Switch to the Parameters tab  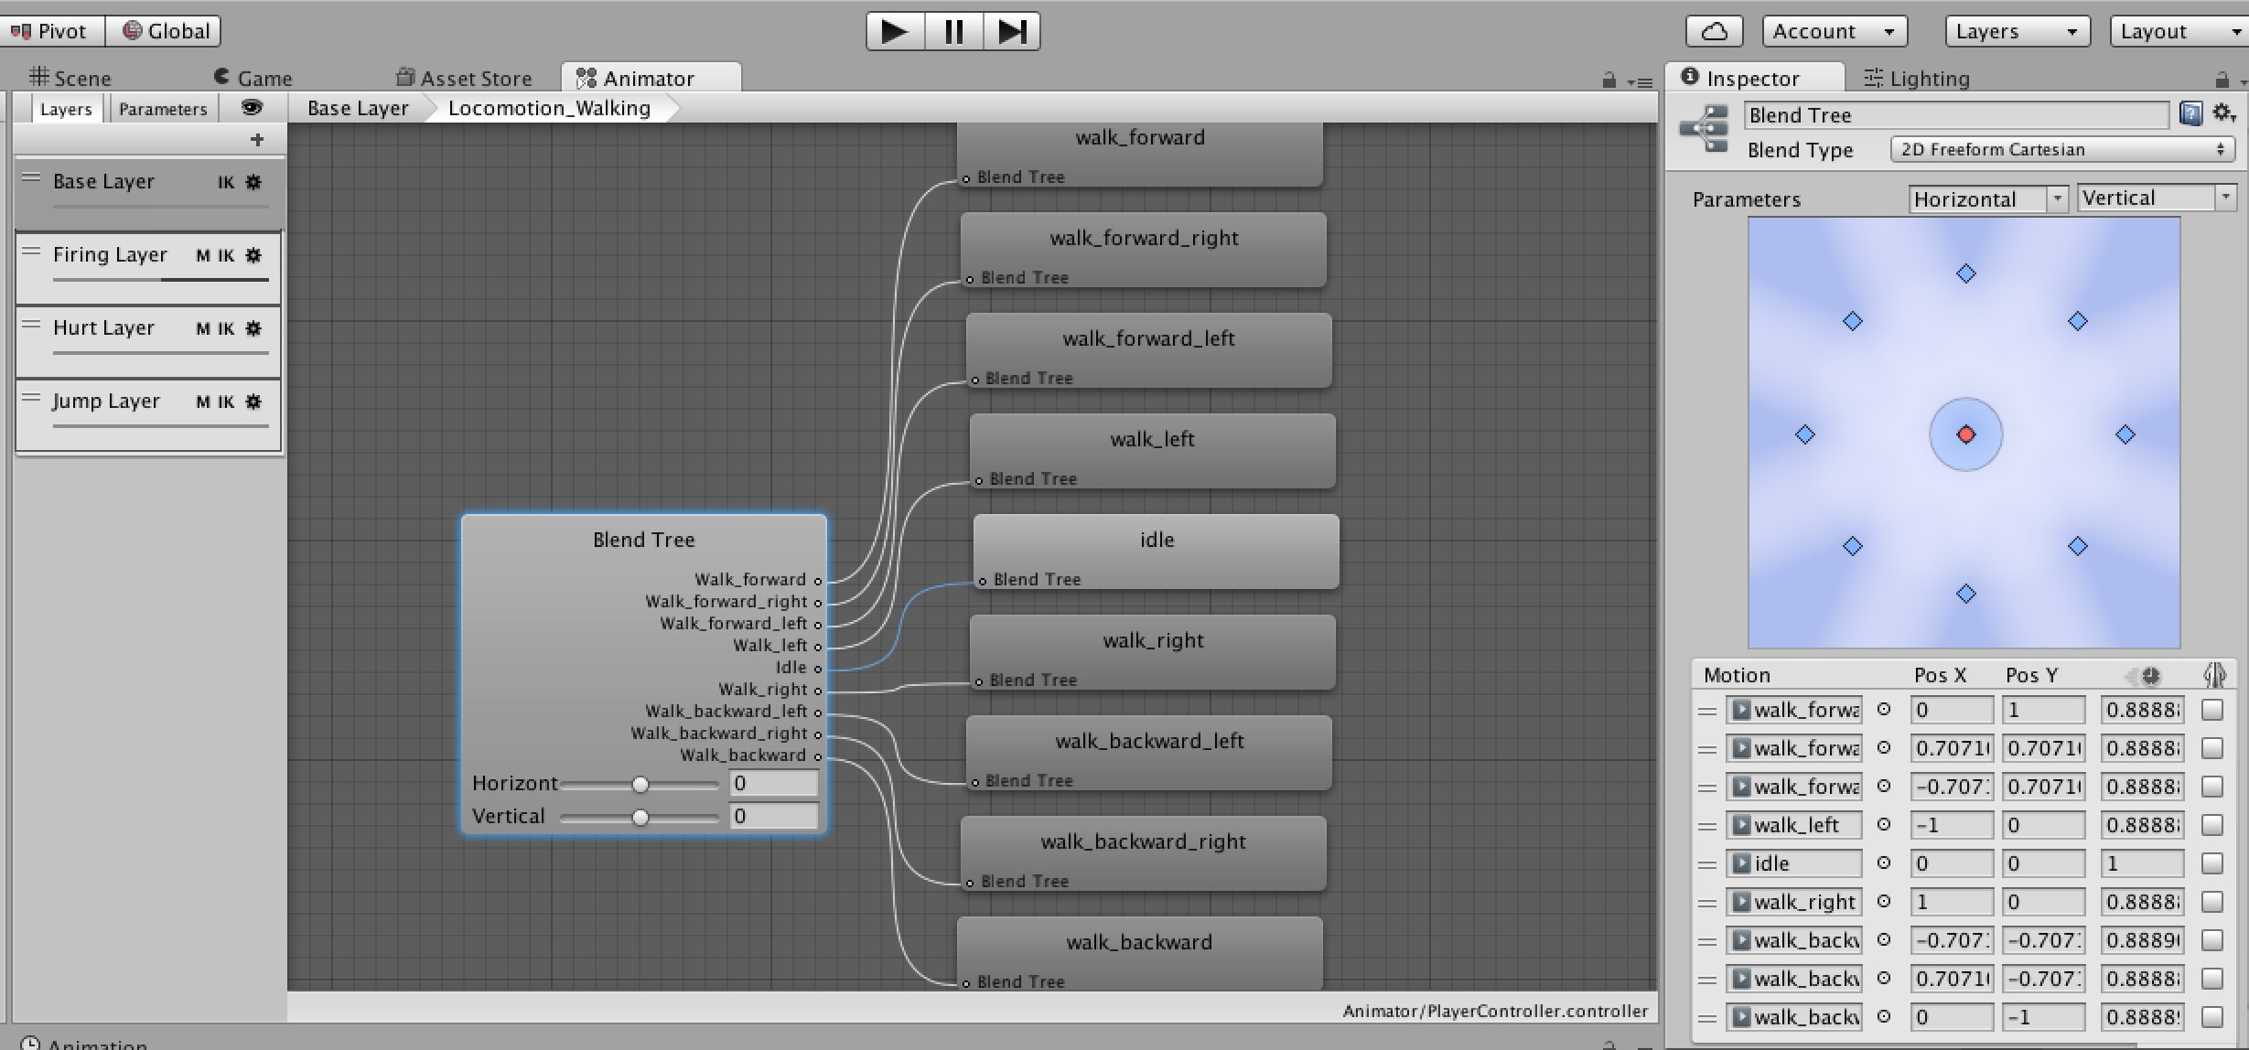[x=163, y=109]
